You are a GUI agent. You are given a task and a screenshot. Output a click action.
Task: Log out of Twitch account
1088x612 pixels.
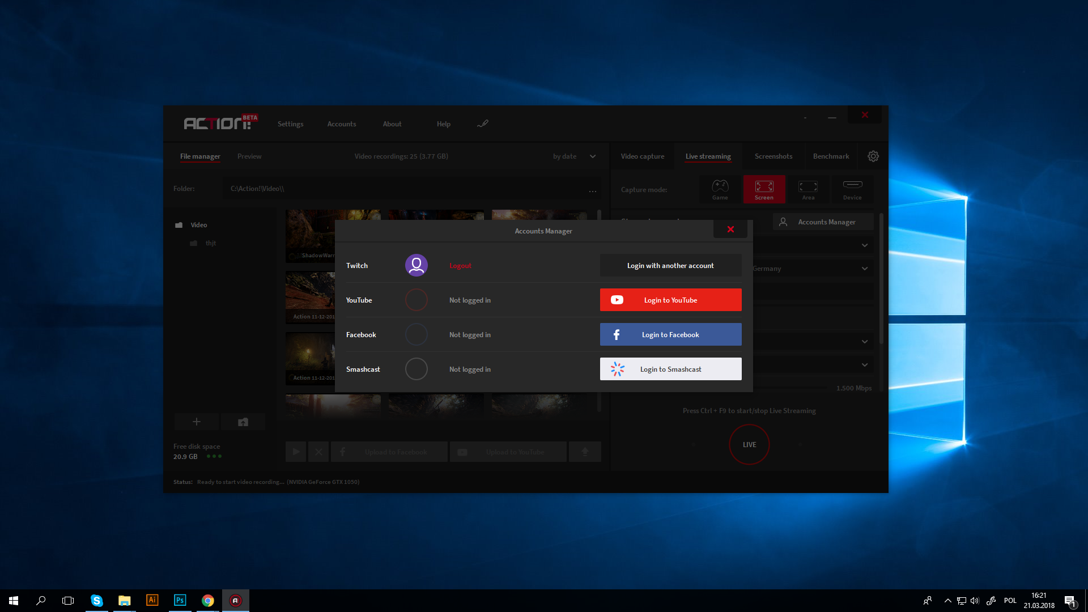[460, 266]
